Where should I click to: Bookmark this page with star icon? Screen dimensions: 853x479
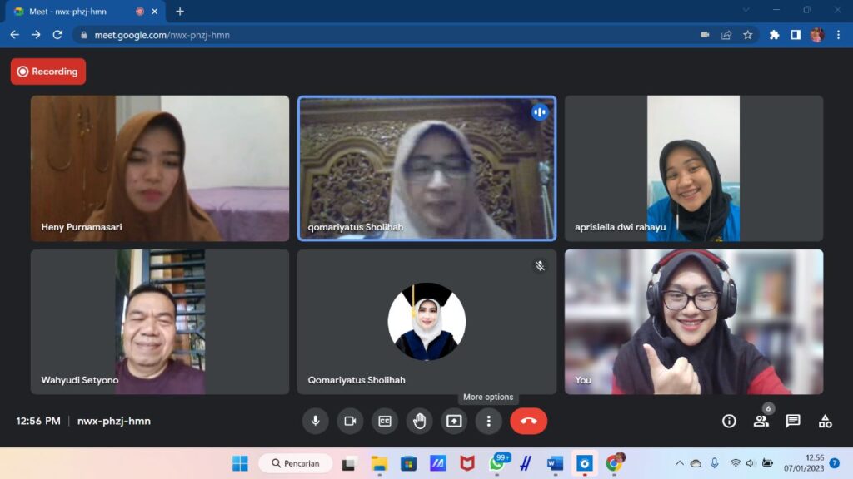[x=748, y=35]
